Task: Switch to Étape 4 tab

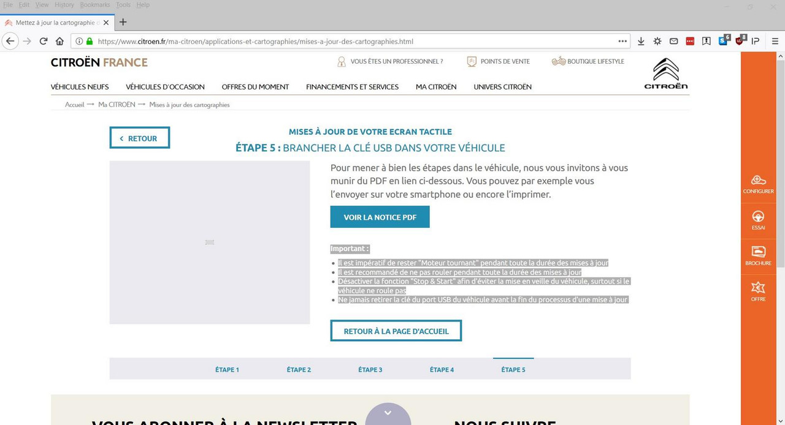Action: click(x=442, y=369)
